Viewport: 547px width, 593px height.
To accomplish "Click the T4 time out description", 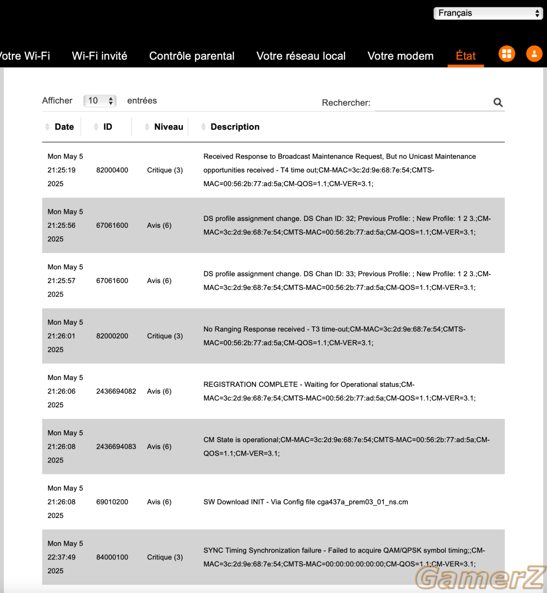I will coord(340,170).
